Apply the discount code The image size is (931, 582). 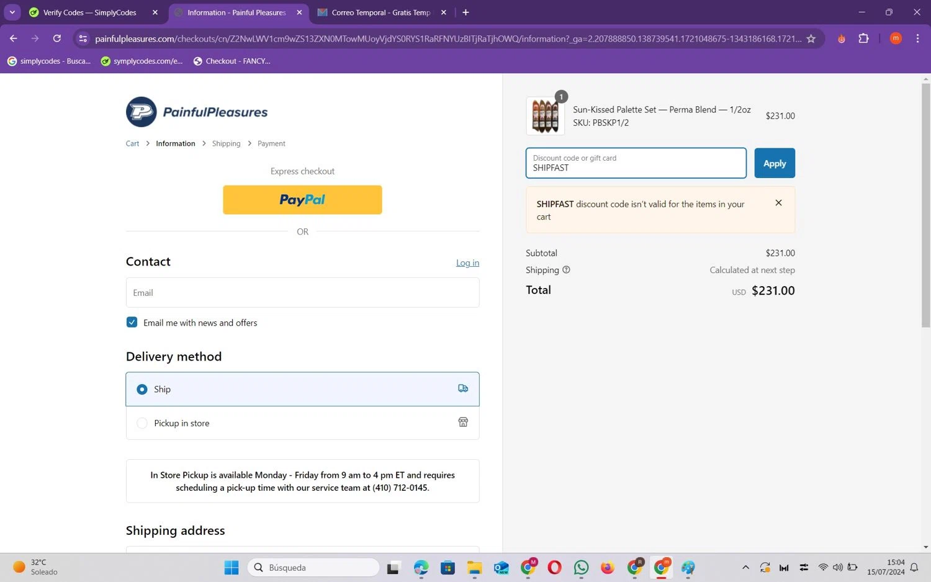click(x=775, y=163)
